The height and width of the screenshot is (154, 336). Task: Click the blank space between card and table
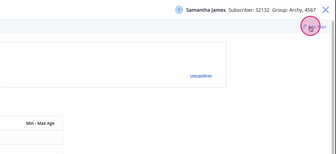112,102
